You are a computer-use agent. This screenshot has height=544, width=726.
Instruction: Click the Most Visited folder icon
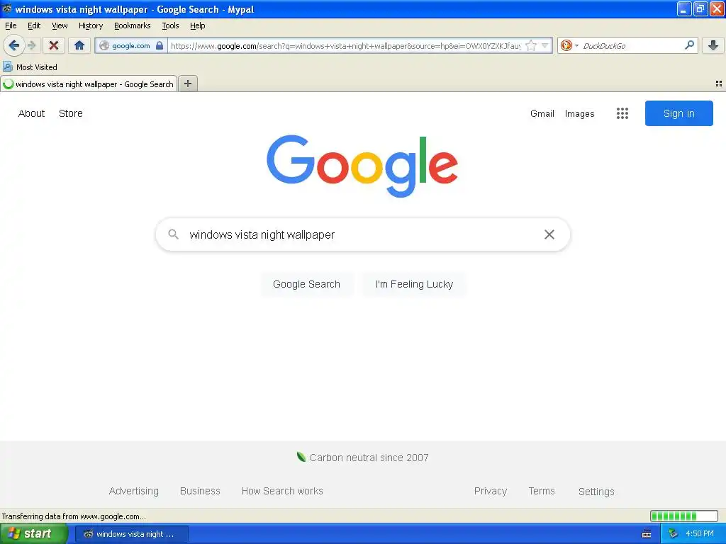click(x=7, y=67)
